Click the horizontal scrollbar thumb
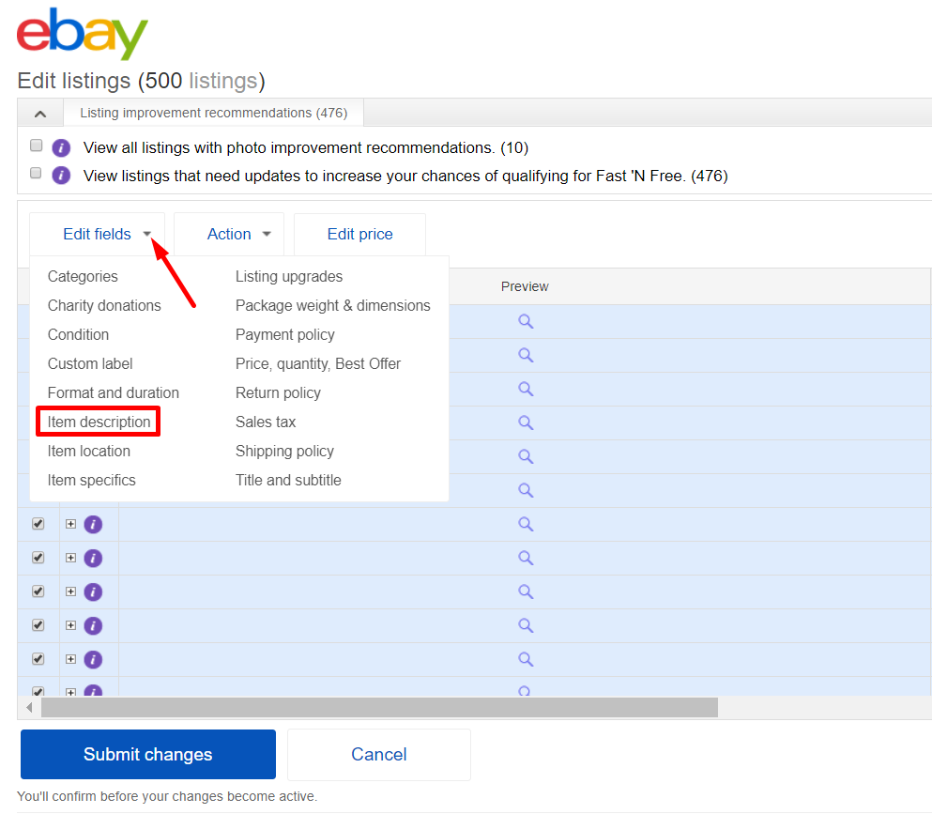 point(379,708)
